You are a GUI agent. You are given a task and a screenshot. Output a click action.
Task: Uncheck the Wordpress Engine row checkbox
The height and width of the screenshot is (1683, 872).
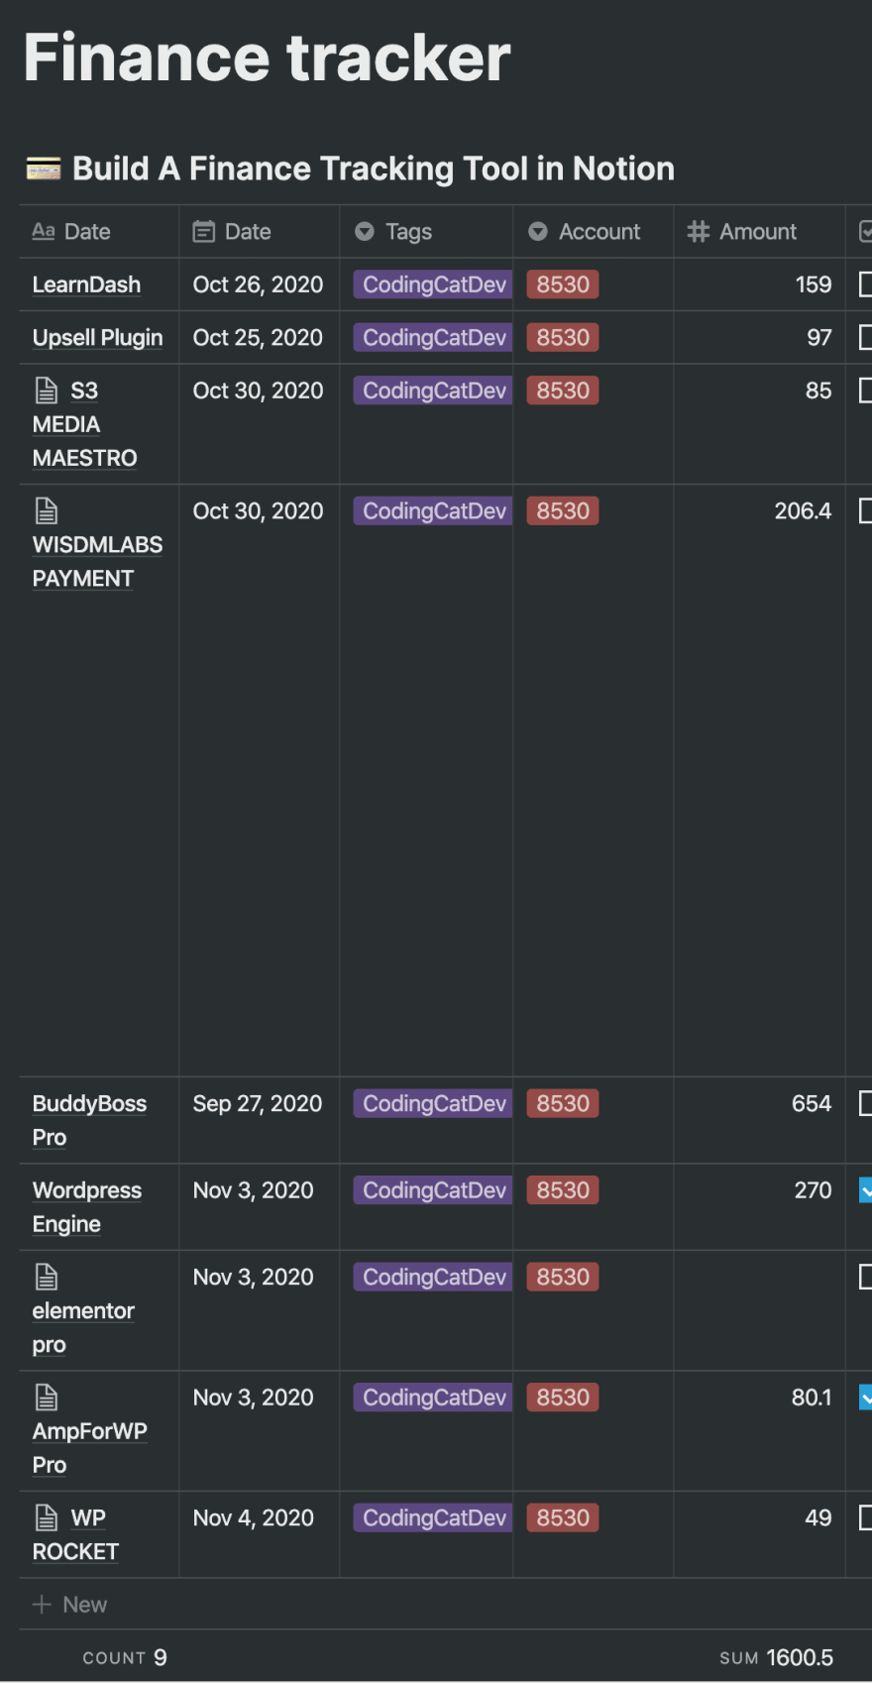(x=865, y=1190)
